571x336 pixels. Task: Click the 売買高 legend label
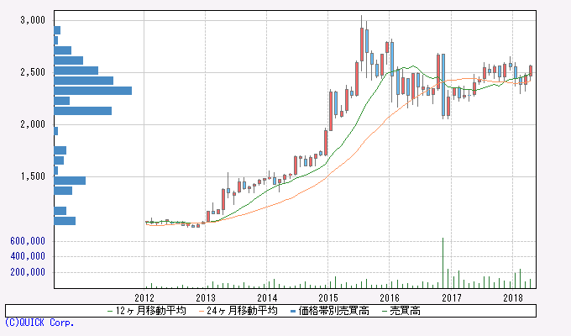pyautogui.click(x=405, y=311)
